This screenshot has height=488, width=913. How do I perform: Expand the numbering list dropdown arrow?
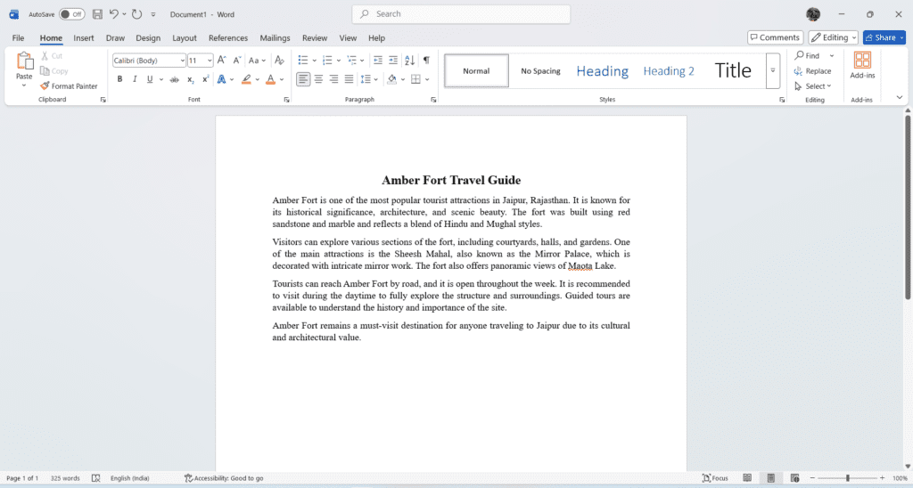tap(338, 61)
